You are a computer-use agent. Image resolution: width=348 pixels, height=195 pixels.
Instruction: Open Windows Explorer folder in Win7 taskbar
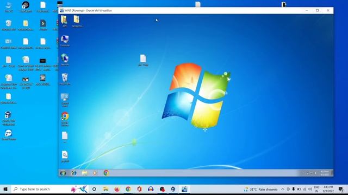pos(84,173)
